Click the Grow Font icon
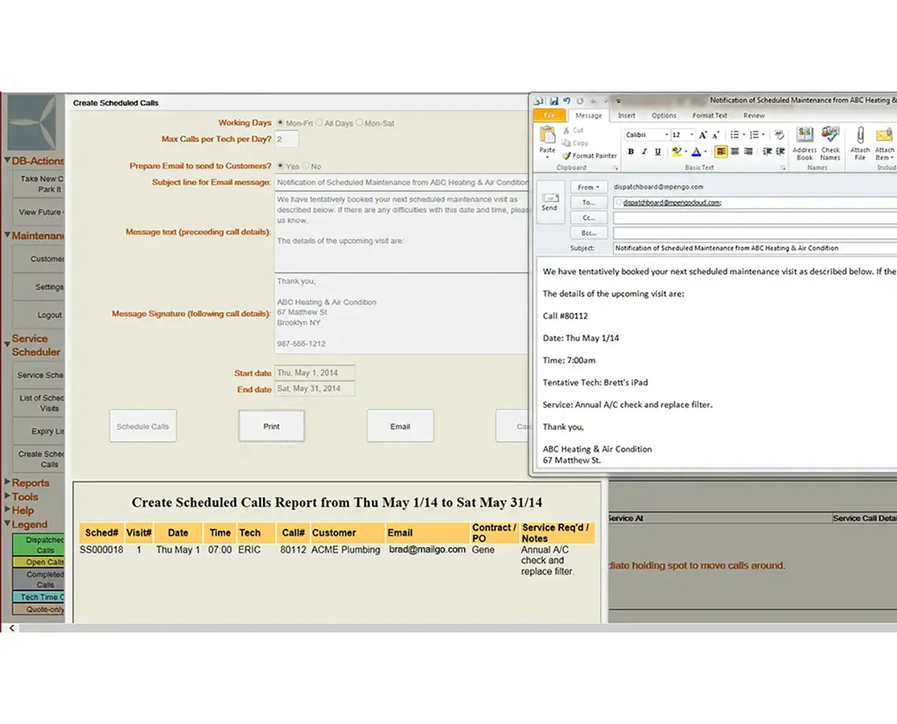Screen dimensions: 897x724 point(703,135)
